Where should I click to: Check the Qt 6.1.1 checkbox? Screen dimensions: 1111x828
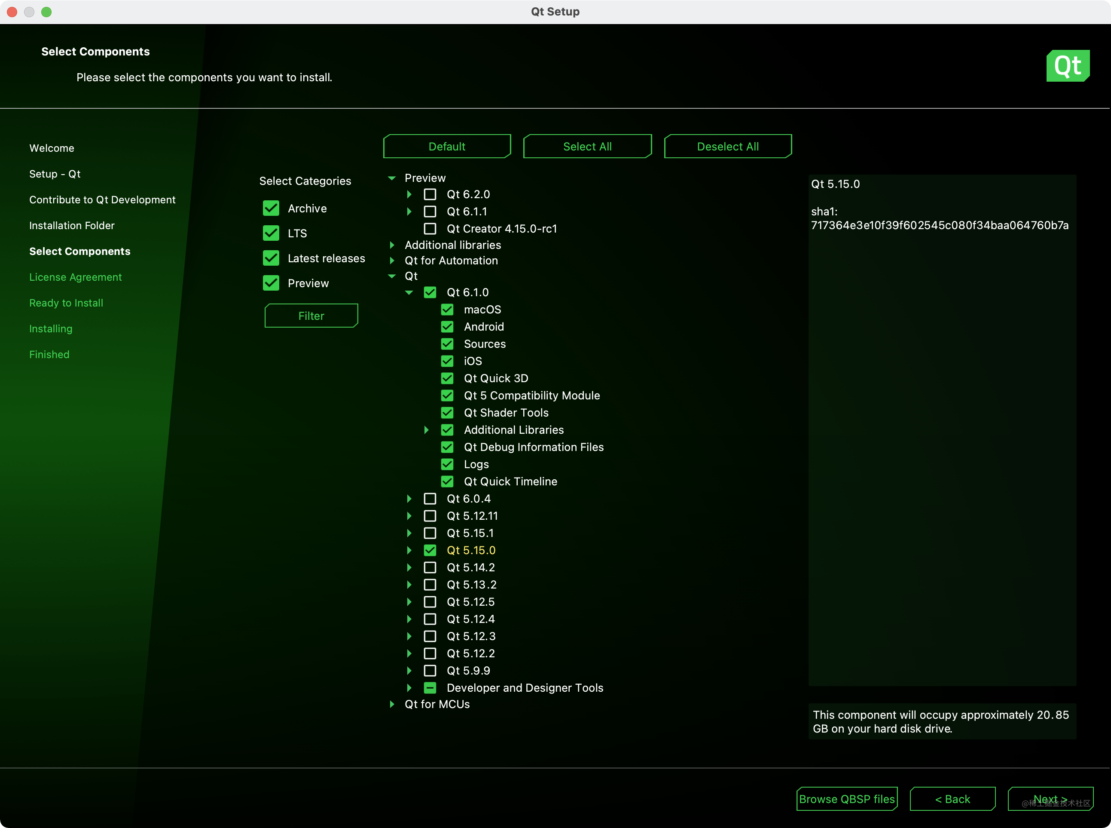pos(430,212)
